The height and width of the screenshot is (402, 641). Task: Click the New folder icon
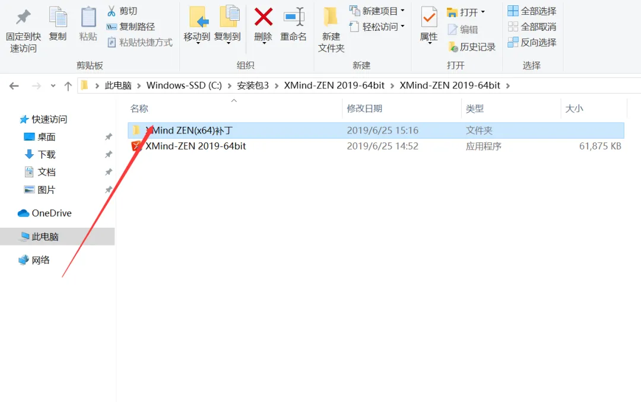point(331,17)
